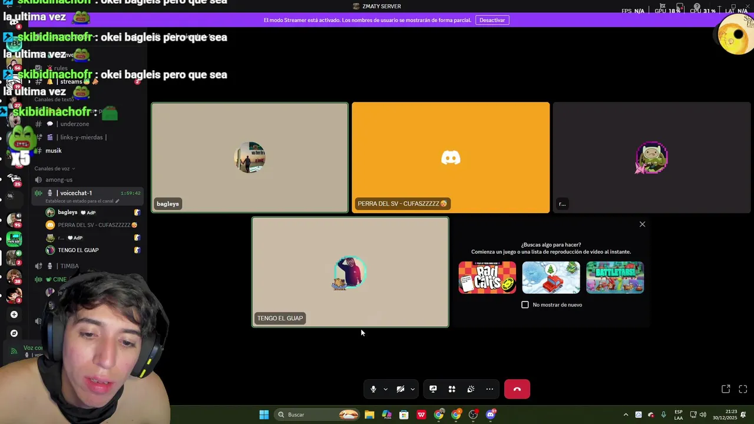
Task: Disconnect from the voice call
Action: click(x=517, y=389)
